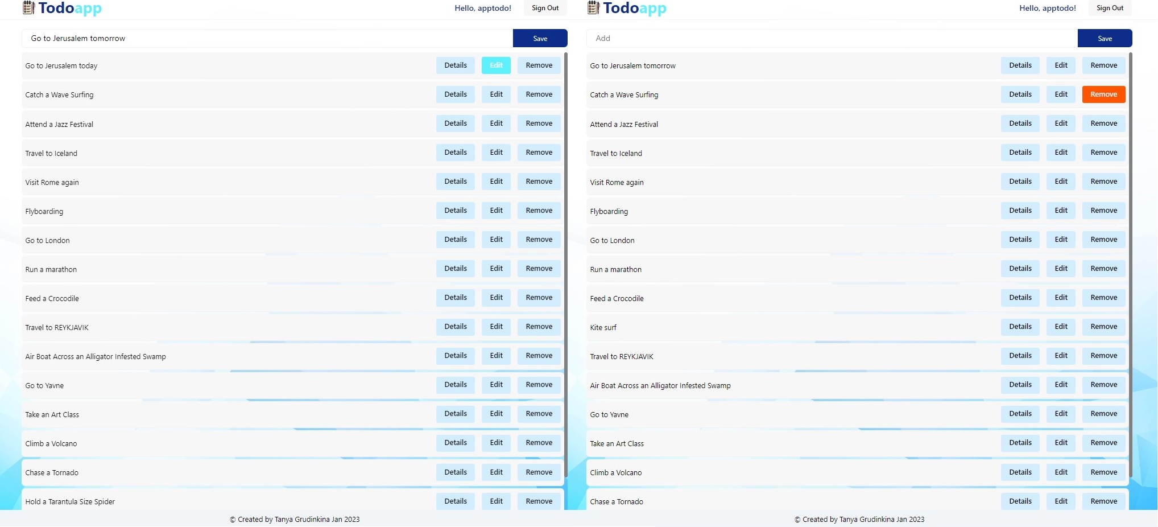
Task: Edit the 'Kite surf' task
Action: 1061,327
